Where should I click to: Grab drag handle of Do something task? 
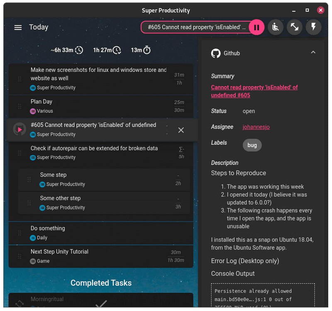[20, 233]
